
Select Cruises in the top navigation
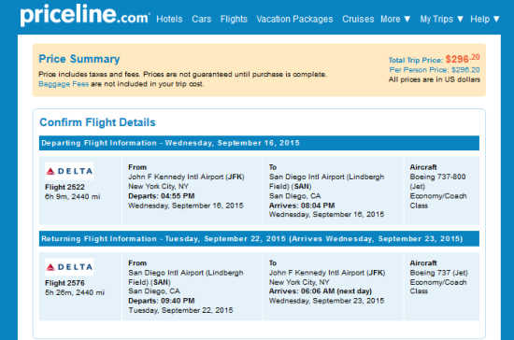tap(358, 19)
